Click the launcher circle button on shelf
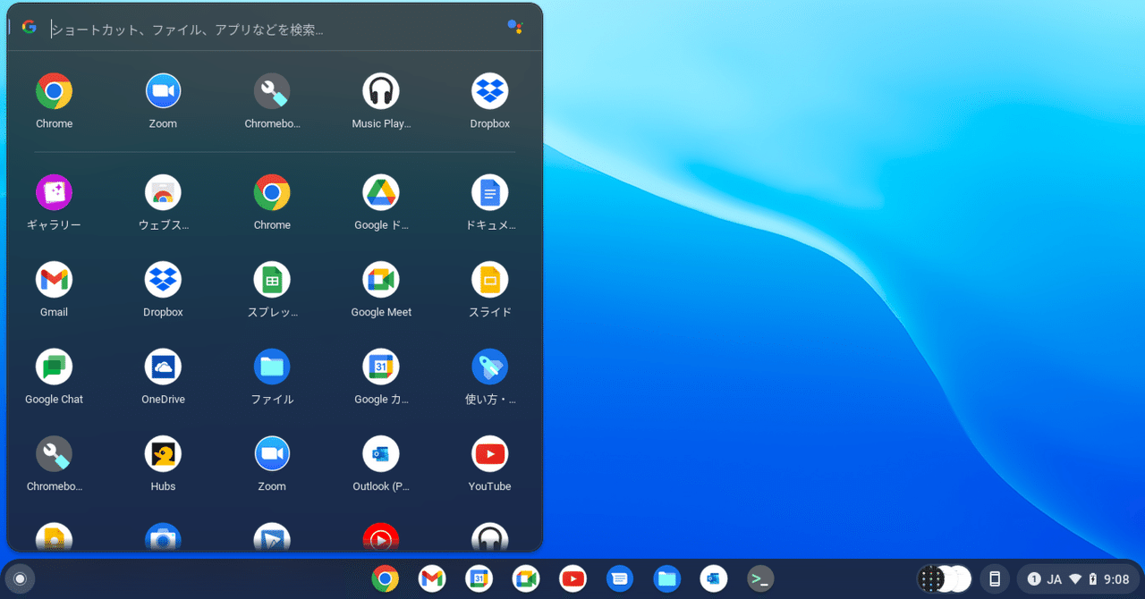Viewport: 1145px width, 599px height. coord(20,578)
